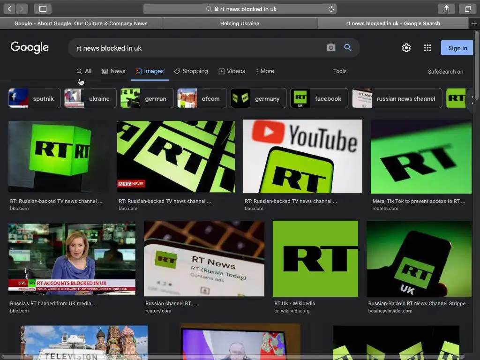Open 'Russian-Backed RT News Channel Strippe' link
Image resolution: width=480 pixels, height=360 pixels.
pyautogui.click(x=418, y=303)
